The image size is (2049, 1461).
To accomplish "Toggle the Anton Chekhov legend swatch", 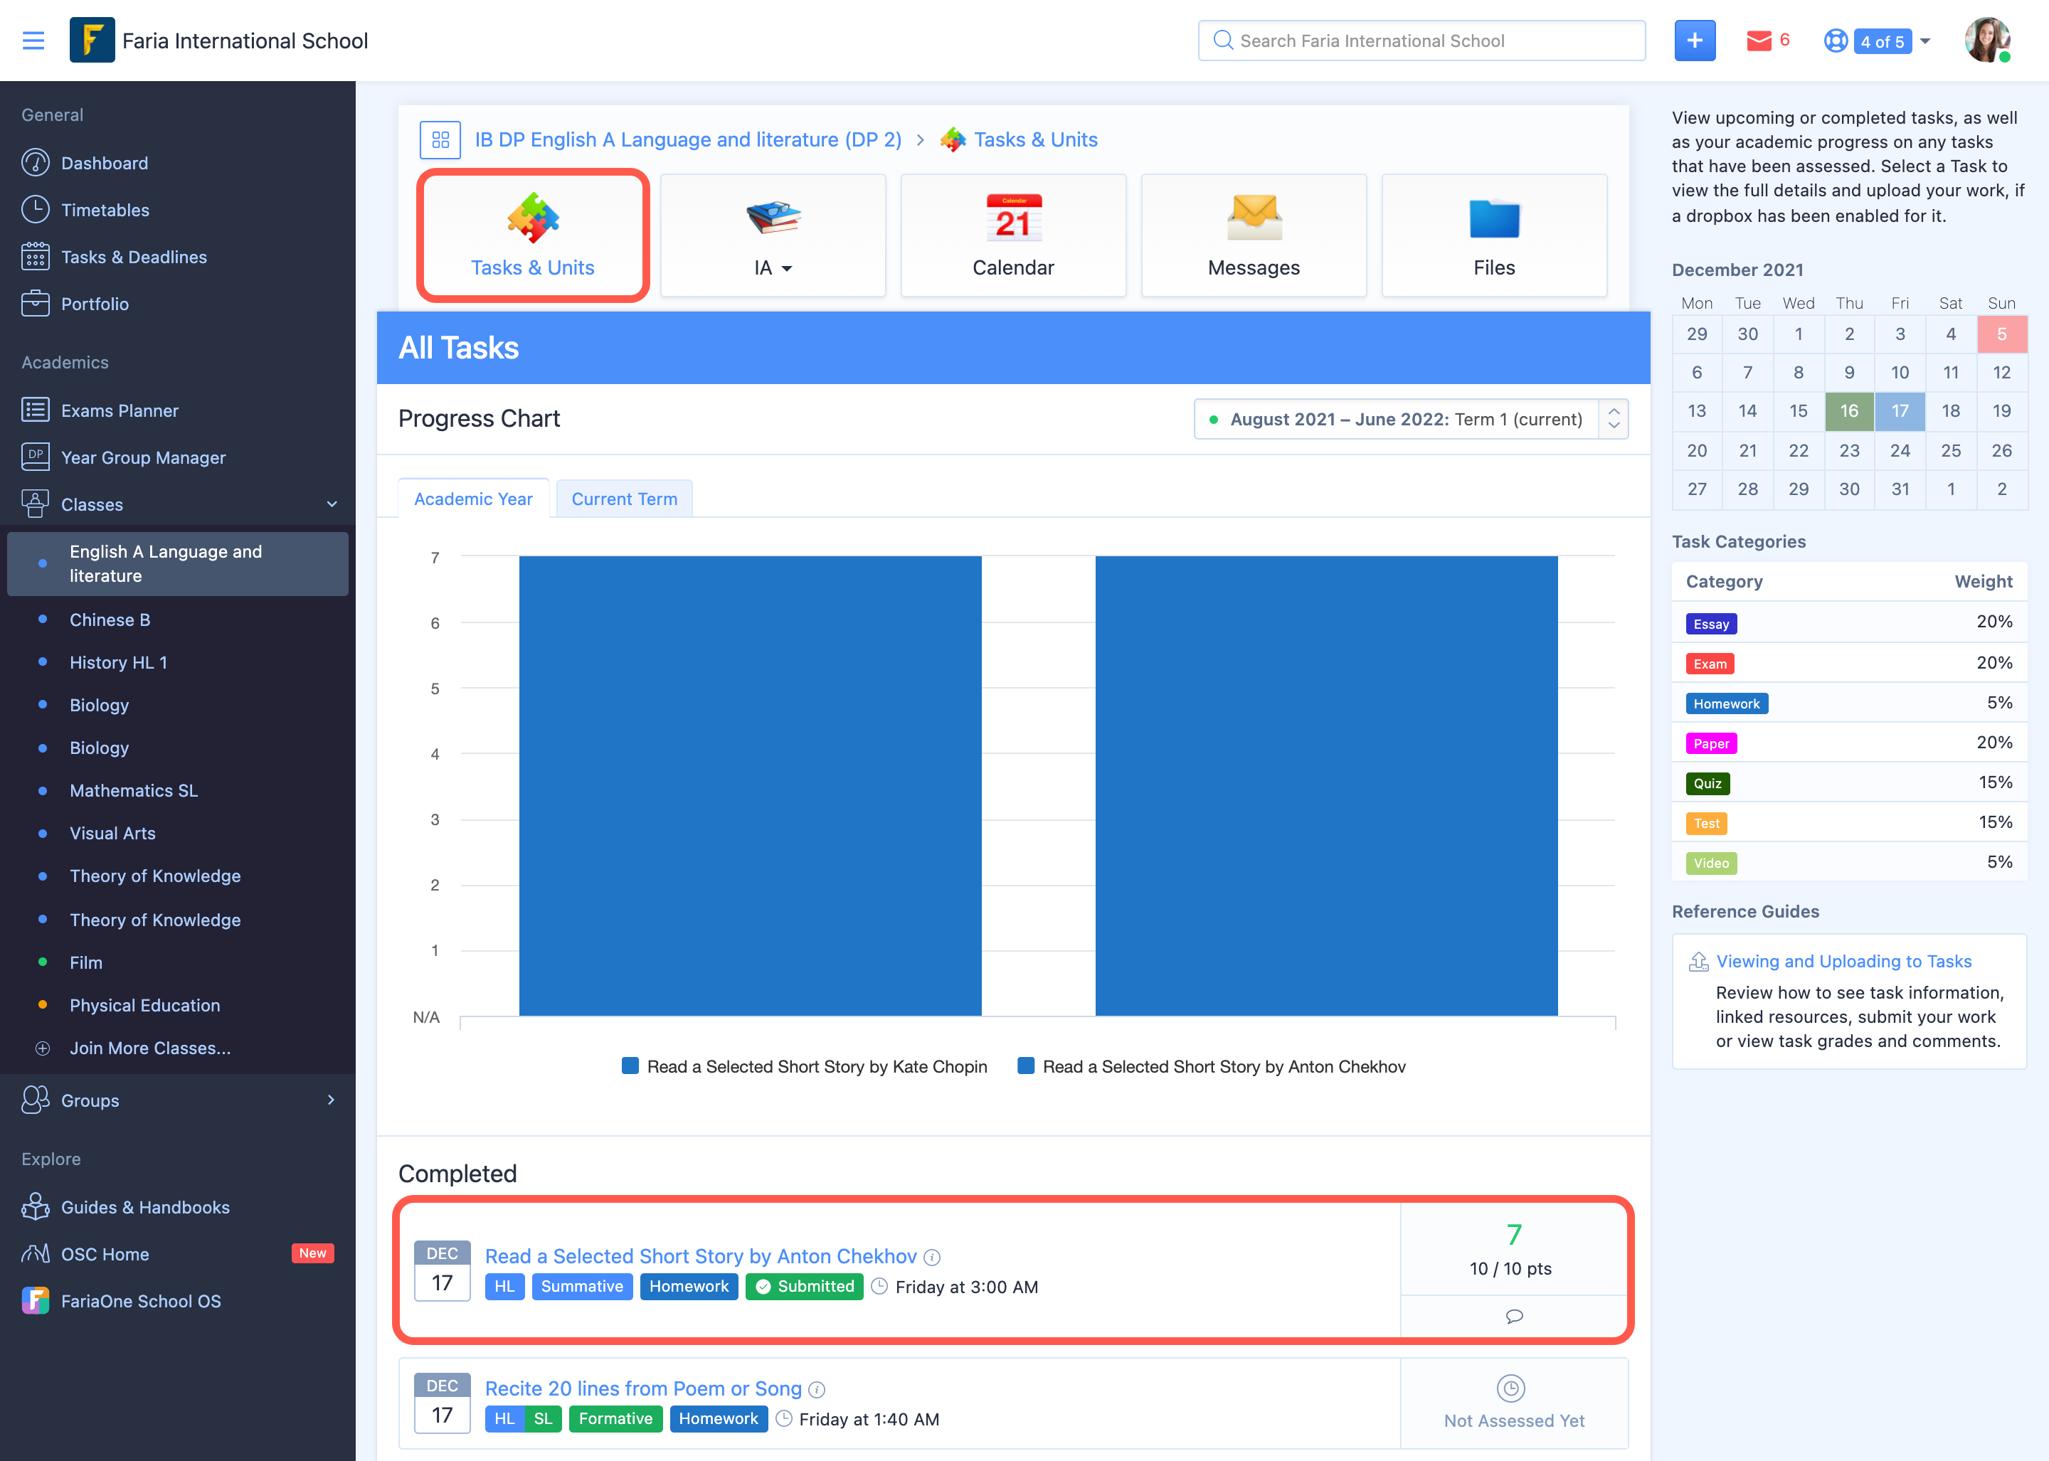I will [x=1026, y=1066].
